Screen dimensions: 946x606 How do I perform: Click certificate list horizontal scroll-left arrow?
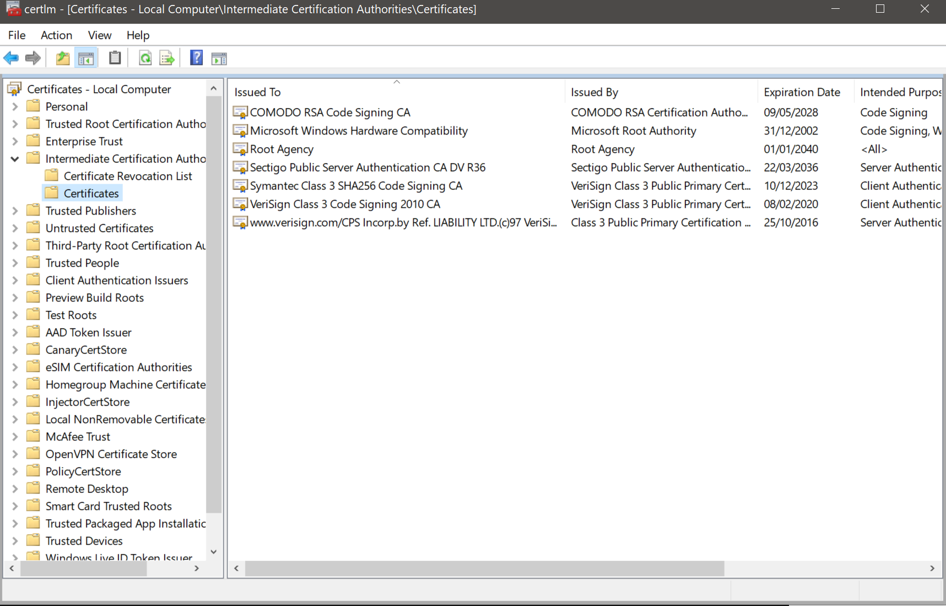236,568
